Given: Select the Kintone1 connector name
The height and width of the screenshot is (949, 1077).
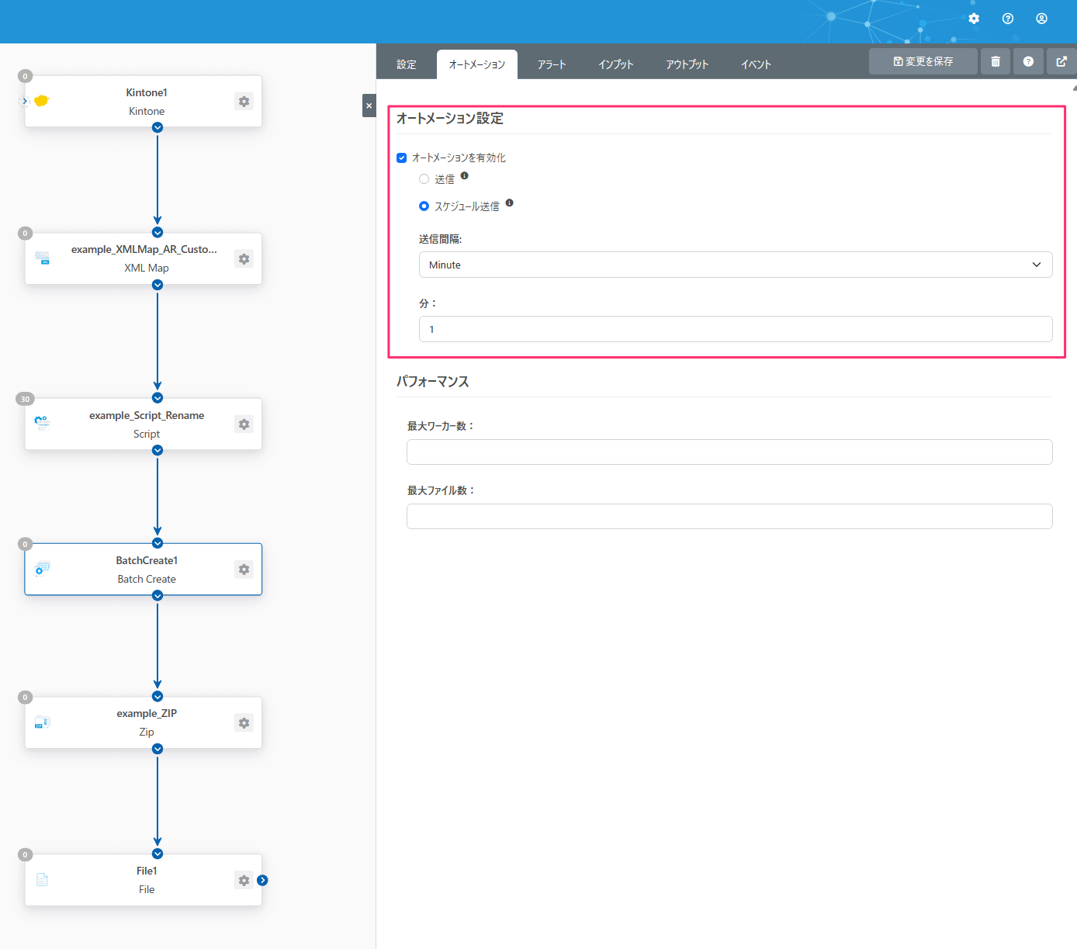Looking at the screenshot, I should pos(147,92).
